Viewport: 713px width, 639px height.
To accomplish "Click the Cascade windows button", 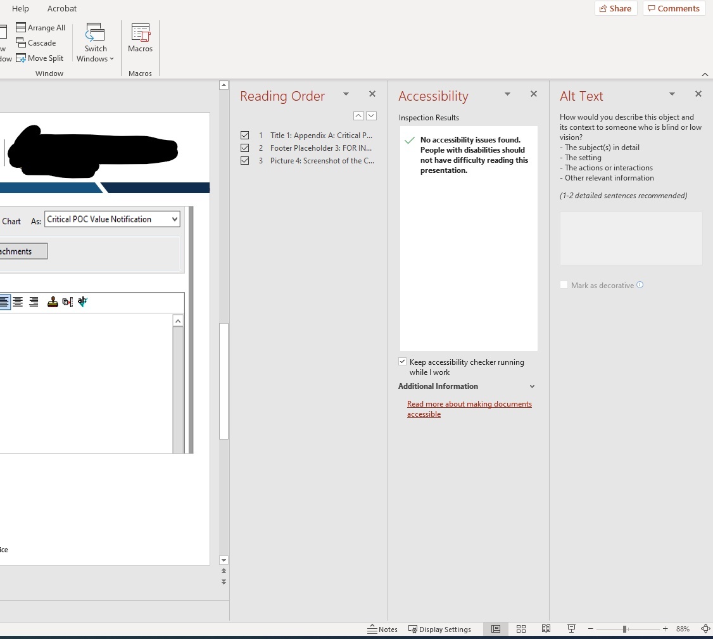I will tap(36, 43).
